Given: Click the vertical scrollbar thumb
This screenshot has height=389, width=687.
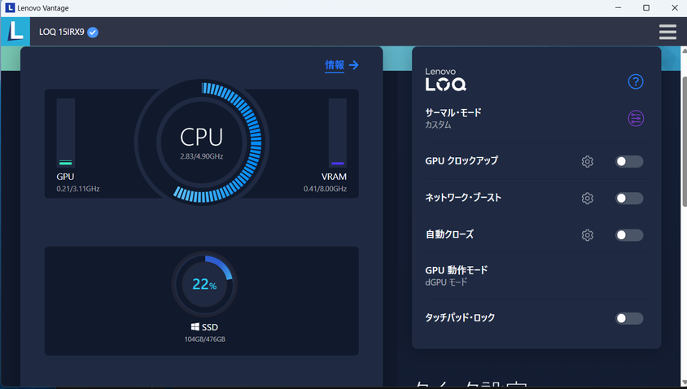Looking at the screenshot, I should [684, 141].
